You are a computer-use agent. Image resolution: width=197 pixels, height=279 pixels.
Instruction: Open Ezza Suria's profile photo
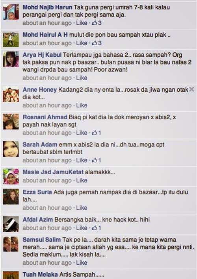11,196
